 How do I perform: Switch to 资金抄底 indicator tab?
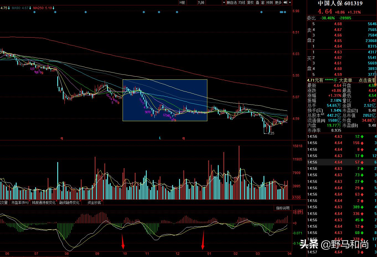click(94, 203)
